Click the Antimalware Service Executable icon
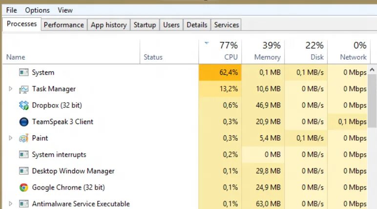This screenshot has width=377, height=209. 23,204
